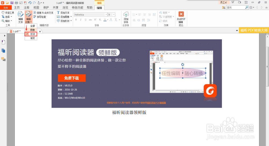This screenshot has height=146, width=269.
Task: Apply subscript formatting
Action: (100, 20)
